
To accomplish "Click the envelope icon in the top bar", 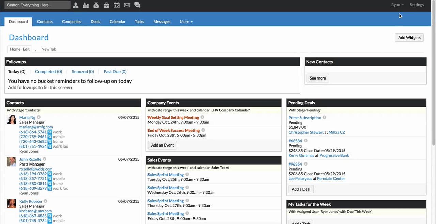I will (127, 5).
